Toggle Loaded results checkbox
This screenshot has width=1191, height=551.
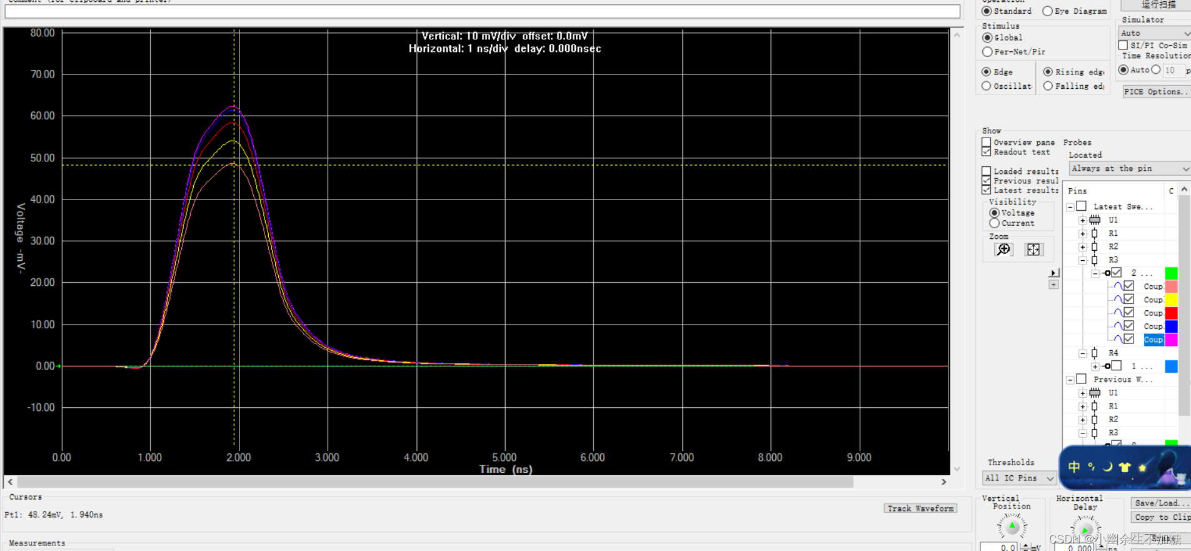[987, 171]
